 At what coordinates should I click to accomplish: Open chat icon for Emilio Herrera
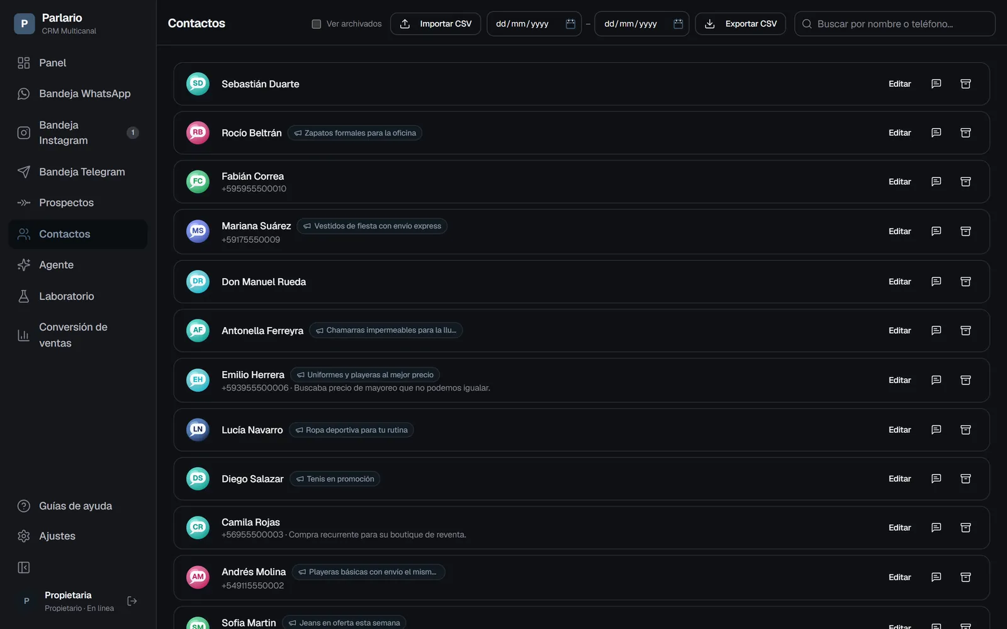tap(936, 380)
